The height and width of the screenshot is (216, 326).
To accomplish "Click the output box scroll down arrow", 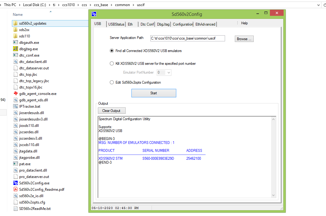I will [x=274, y=195].
